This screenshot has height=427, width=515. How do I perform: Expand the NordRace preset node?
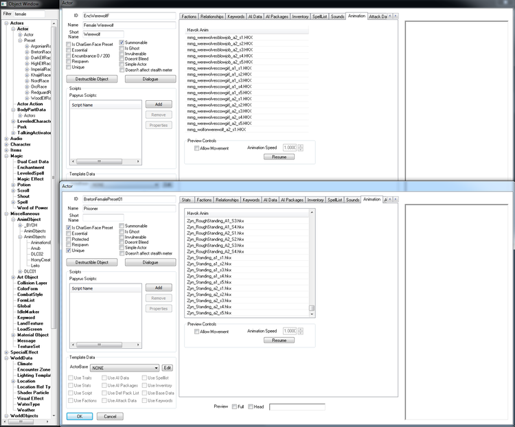tap(27, 81)
